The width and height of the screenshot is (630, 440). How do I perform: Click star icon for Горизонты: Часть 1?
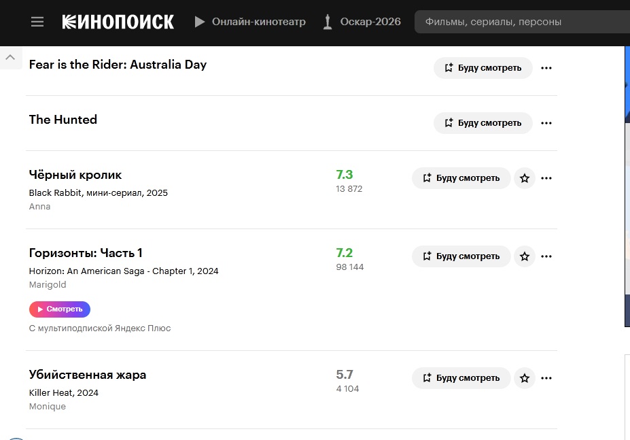[525, 256]
